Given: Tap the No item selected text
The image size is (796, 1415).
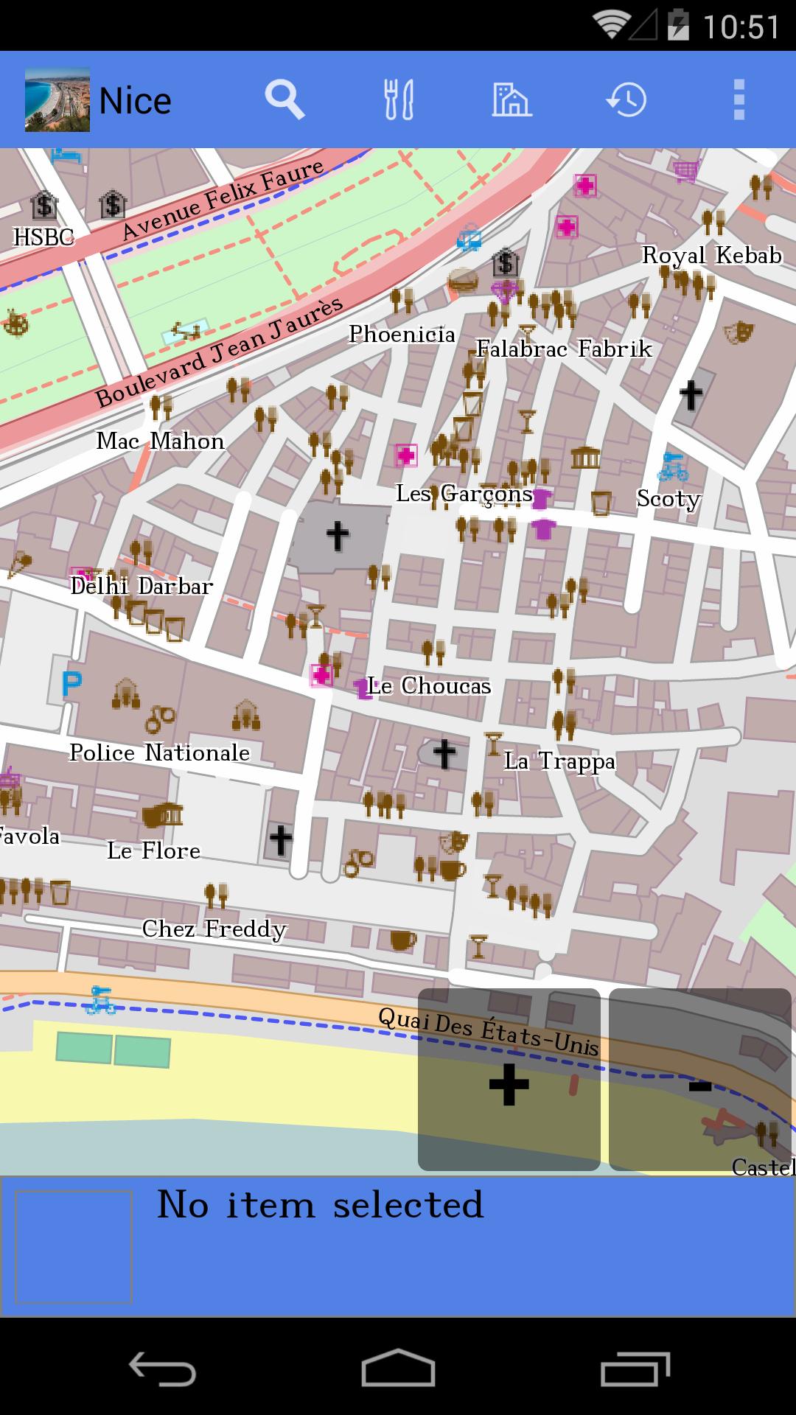Looking at the screenshot, I should (320, 1206).
